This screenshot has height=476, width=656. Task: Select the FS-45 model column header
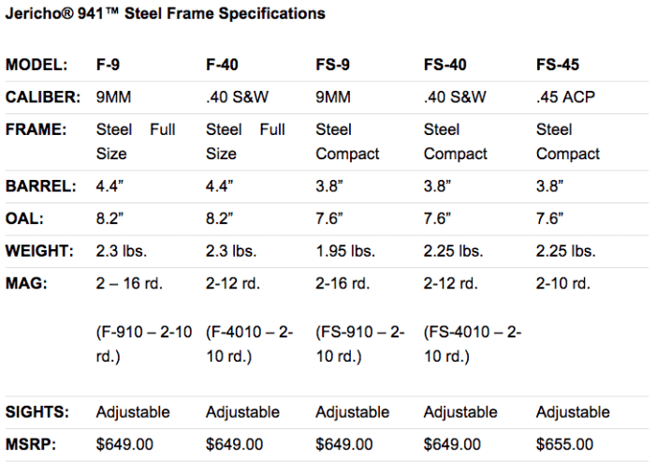(558, 66)
